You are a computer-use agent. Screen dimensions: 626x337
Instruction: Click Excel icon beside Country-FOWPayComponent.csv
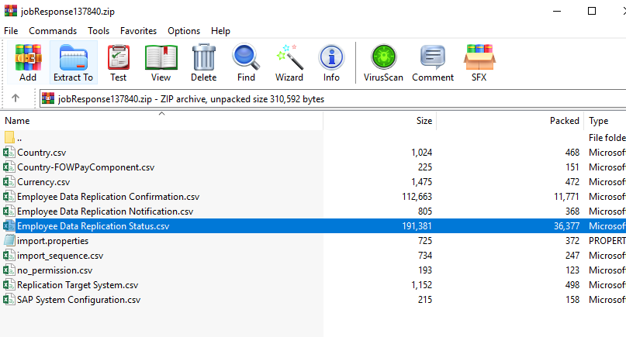tap(9, 167)
